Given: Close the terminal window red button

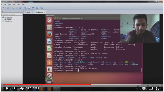Looking at the screenshot, I should [55, 18].
